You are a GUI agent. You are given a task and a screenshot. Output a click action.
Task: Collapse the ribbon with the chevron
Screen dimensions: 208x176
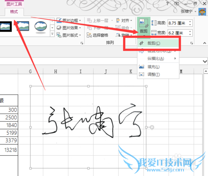tap(205, 43)
